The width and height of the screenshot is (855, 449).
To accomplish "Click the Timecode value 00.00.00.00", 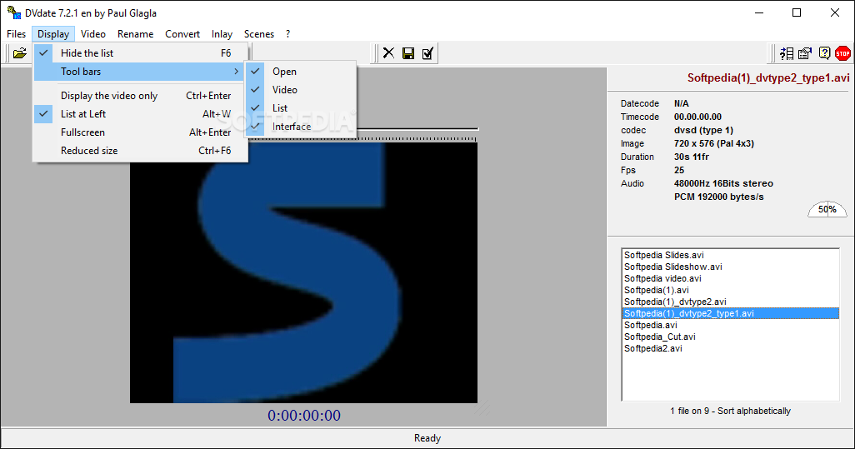I will (697, 117).
